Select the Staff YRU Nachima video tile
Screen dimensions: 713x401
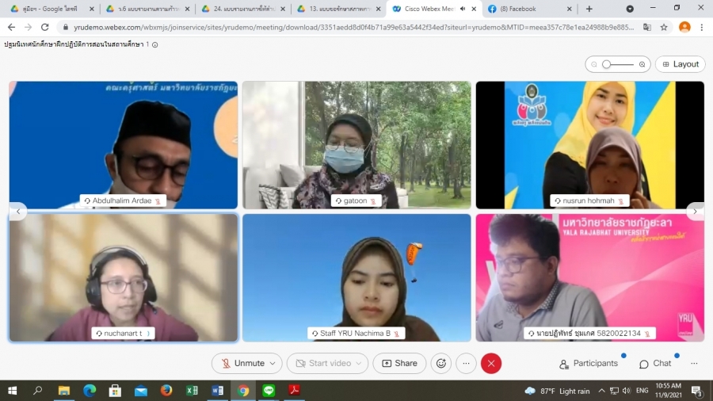[356, 277]
